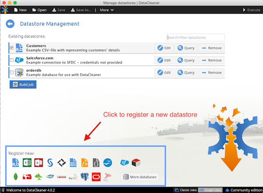Register a new HBase datastore
The image size is (263, 193).
coord(61,177)
